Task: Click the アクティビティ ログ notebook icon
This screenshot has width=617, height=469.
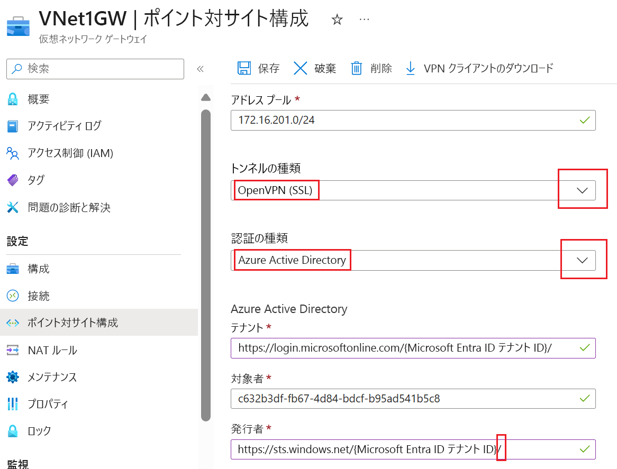Action: pyautogui.click(x=13, y=126)
